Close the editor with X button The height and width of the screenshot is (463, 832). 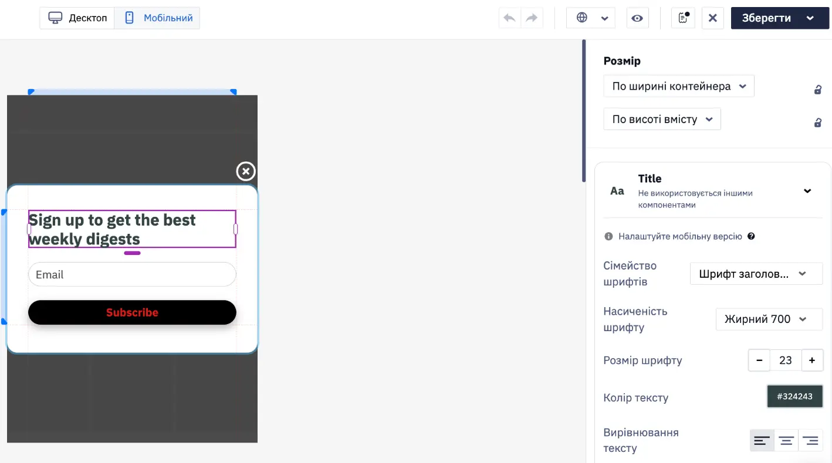point(712,18)
